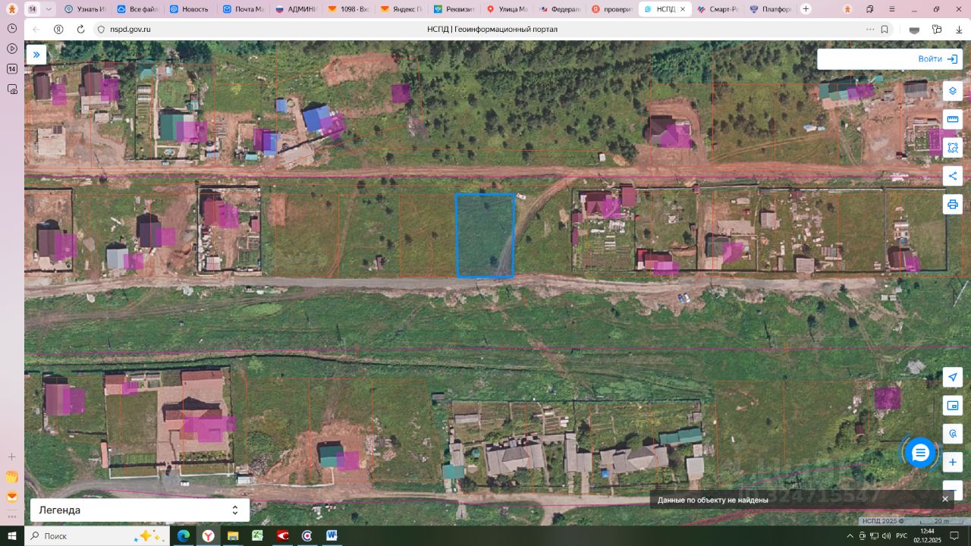
Task: Zoom out on the map
Action: (x=953, y=489)
